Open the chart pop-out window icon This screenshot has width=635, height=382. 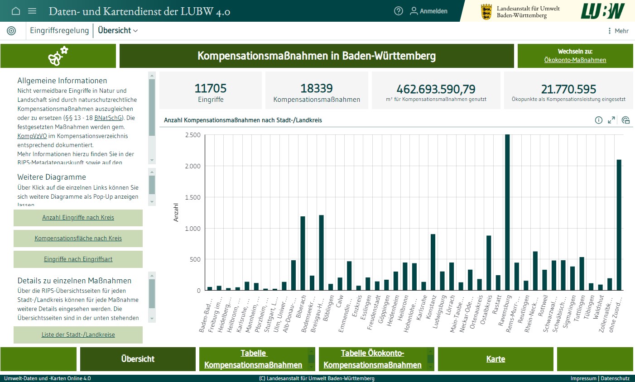(625, 120)
